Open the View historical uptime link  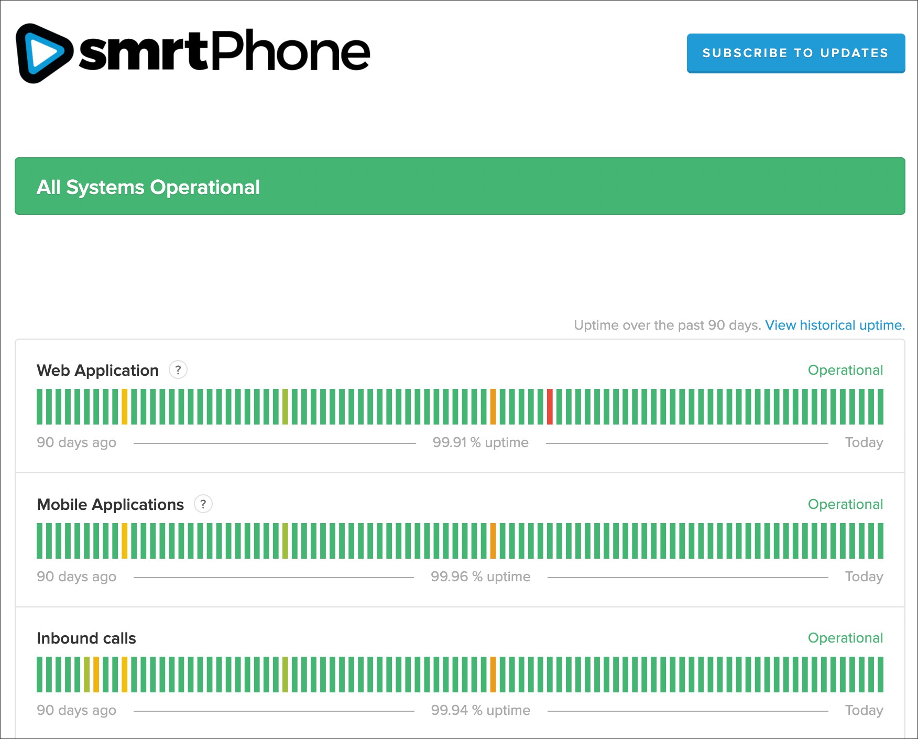834,325
